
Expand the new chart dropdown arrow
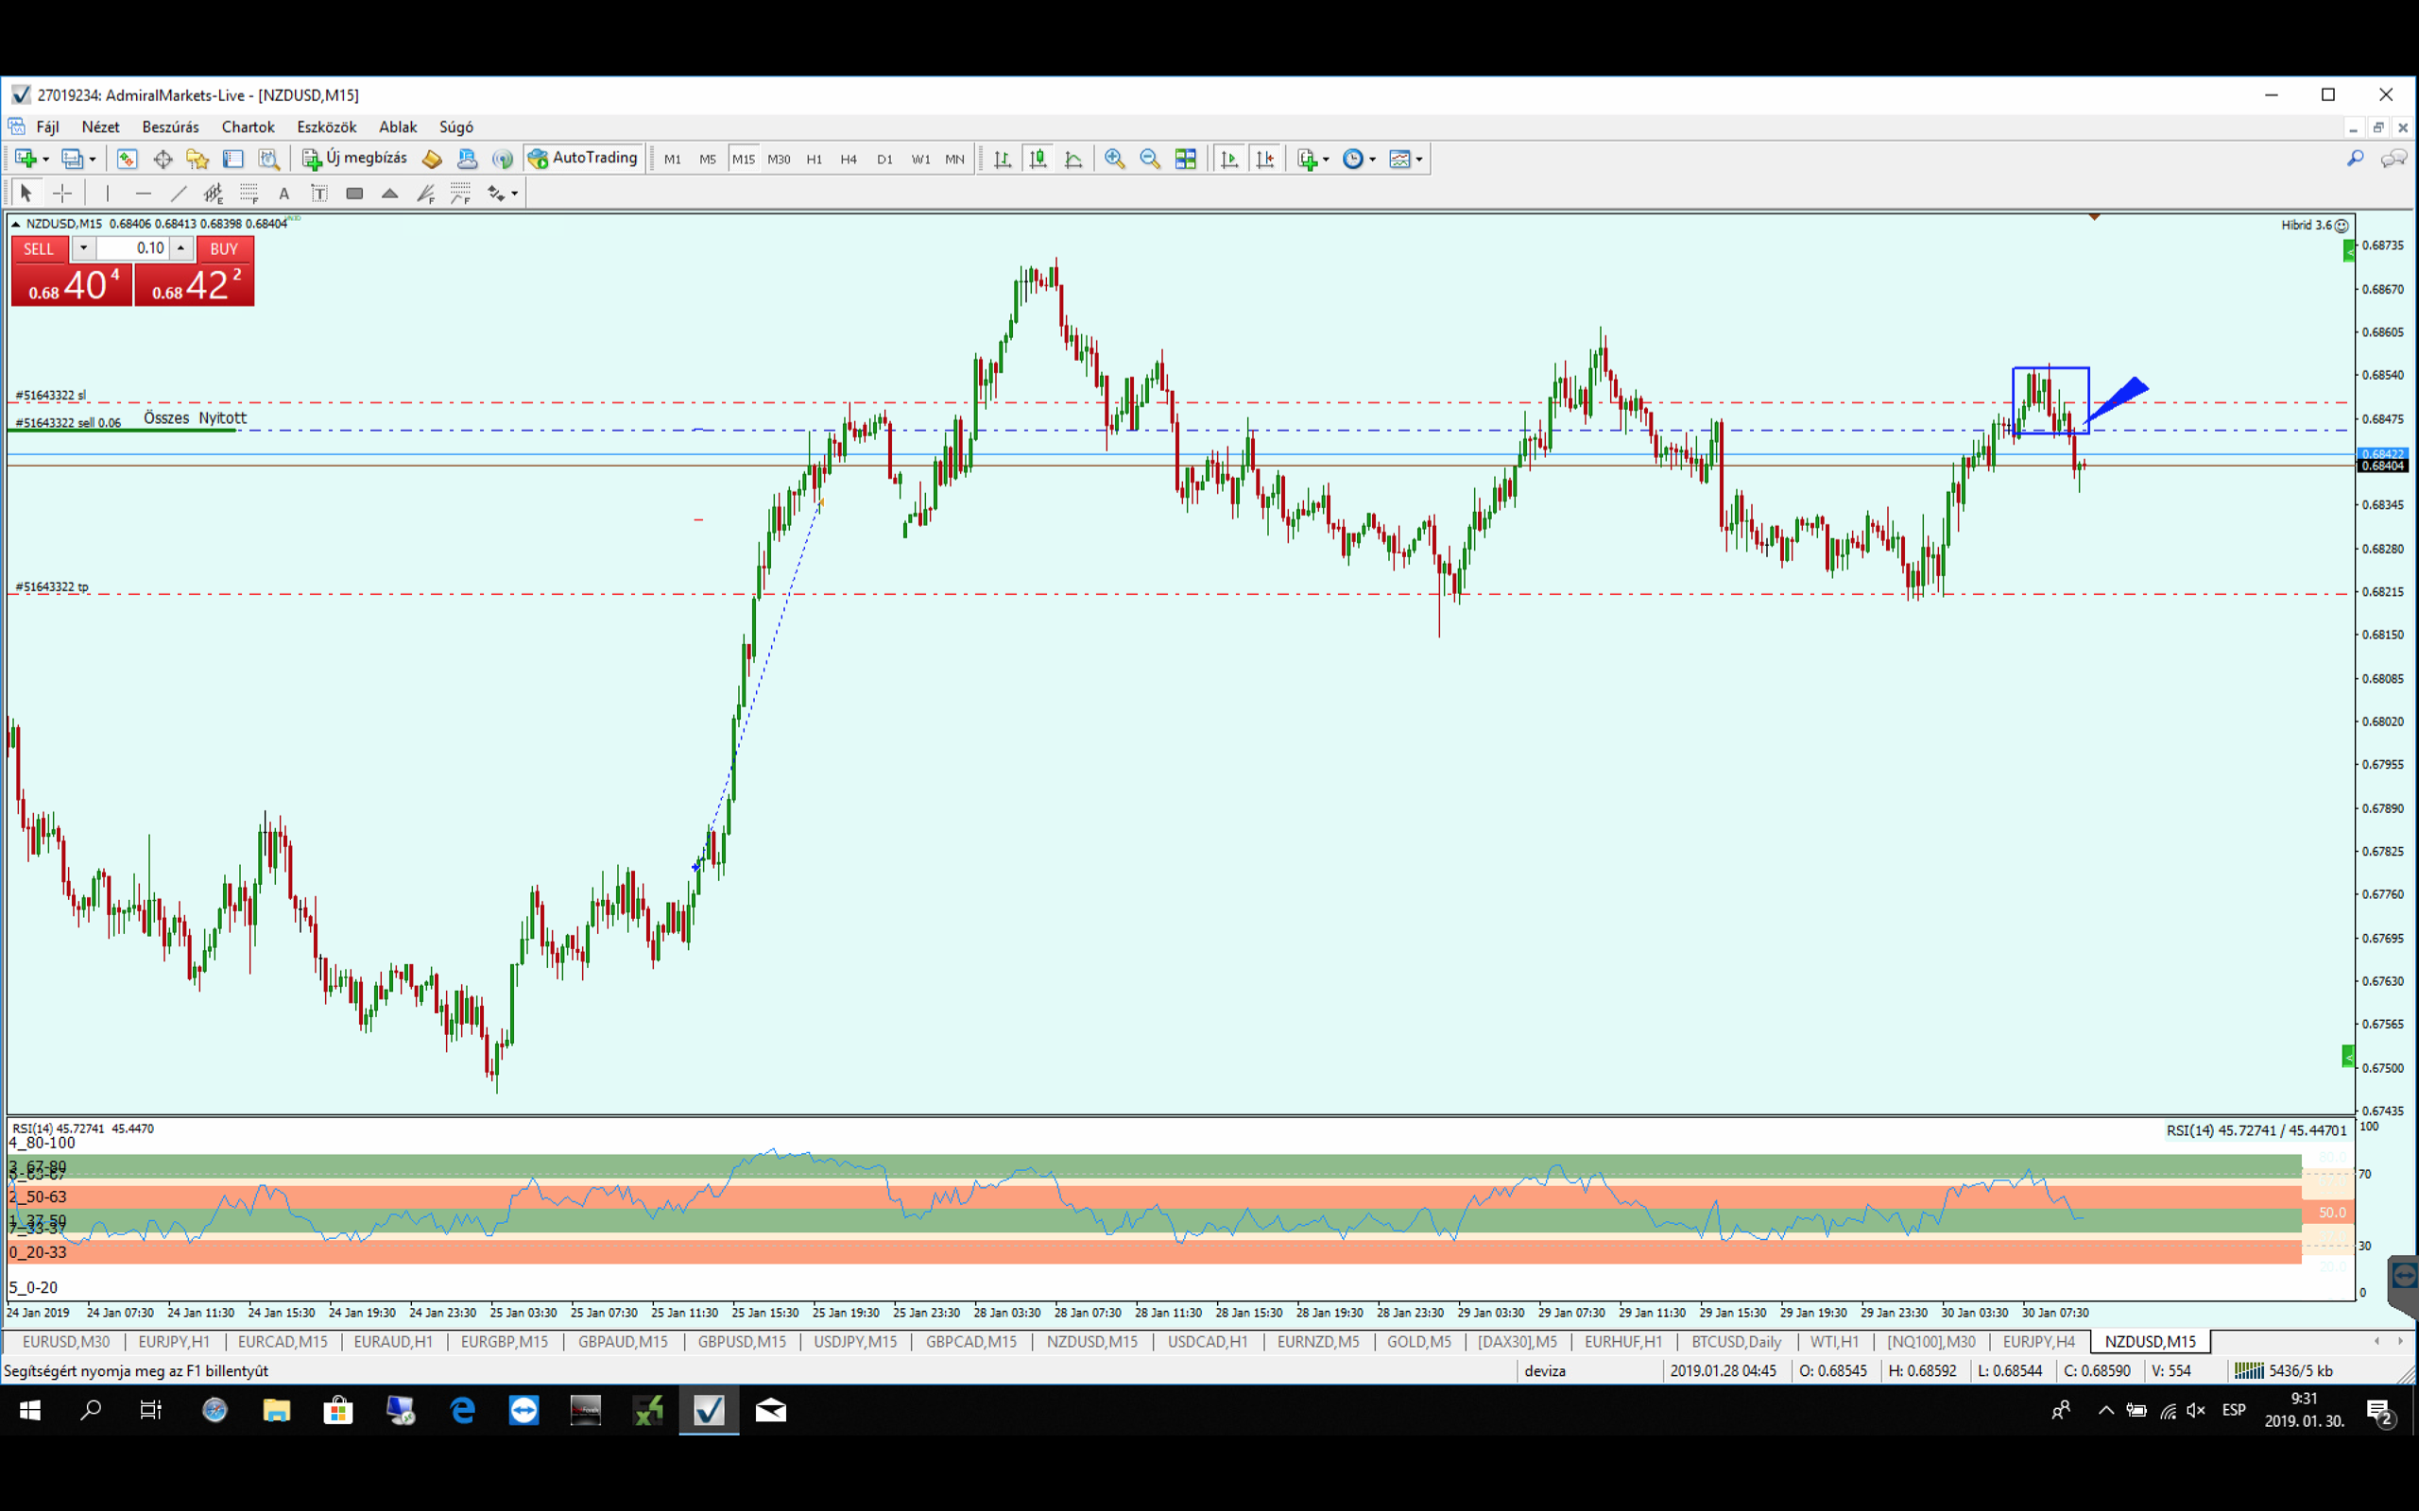(x=46, y=159)
